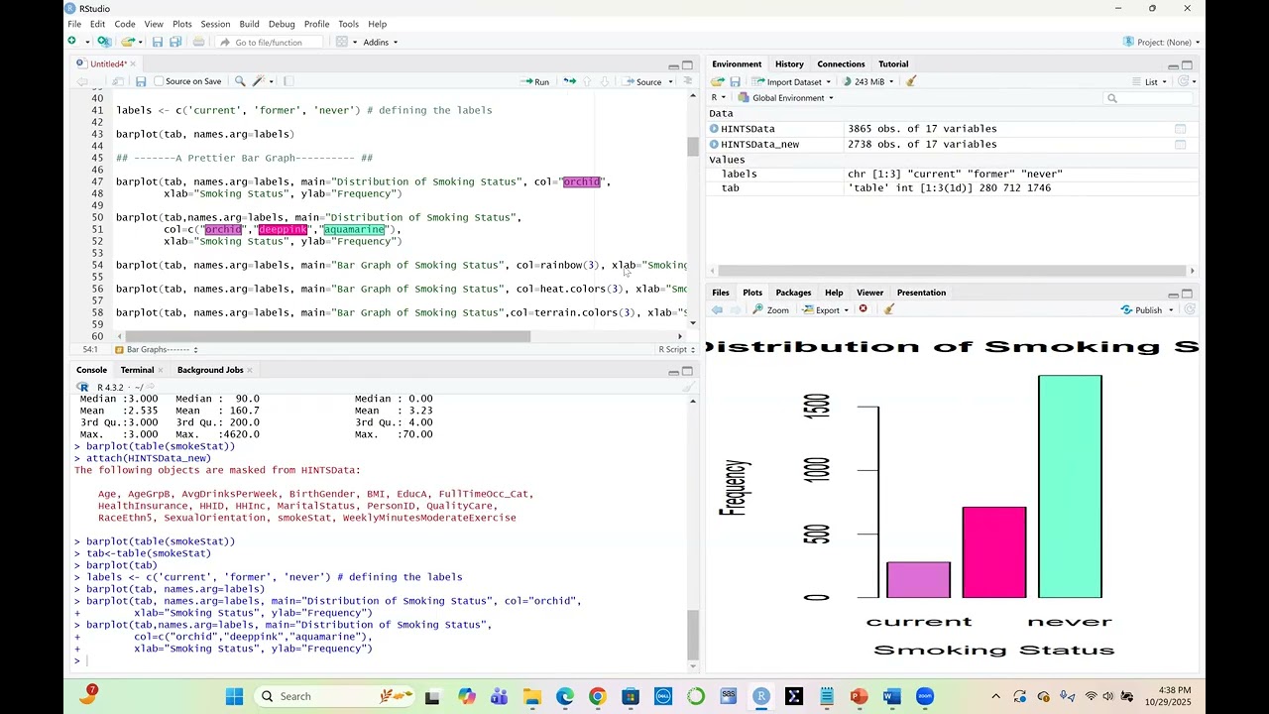Click the deeppink color preview on line 51
The width and height of the screenshot is (1269, 714).
pyautogui.click(x=283, y=229)
